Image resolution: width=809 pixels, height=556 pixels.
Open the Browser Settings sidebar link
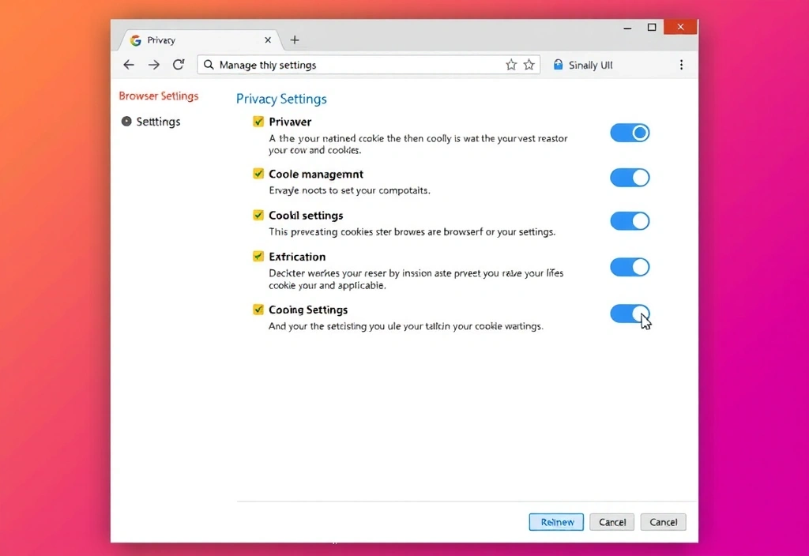[x=158, y=96]
